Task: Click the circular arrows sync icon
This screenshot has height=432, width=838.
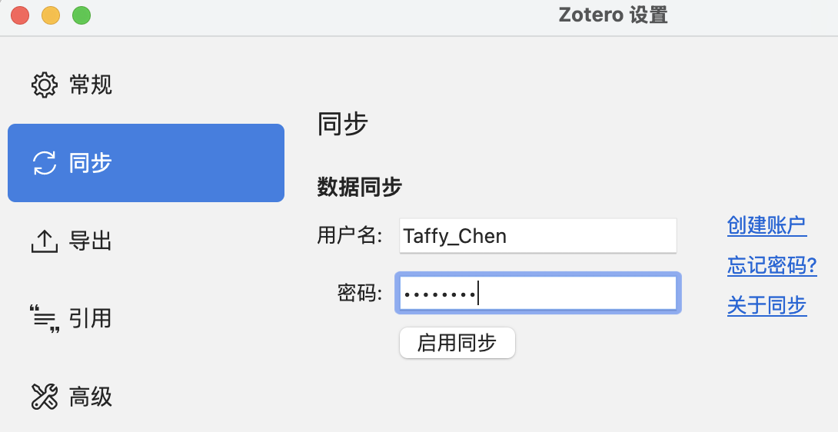Action: [44, 163]
